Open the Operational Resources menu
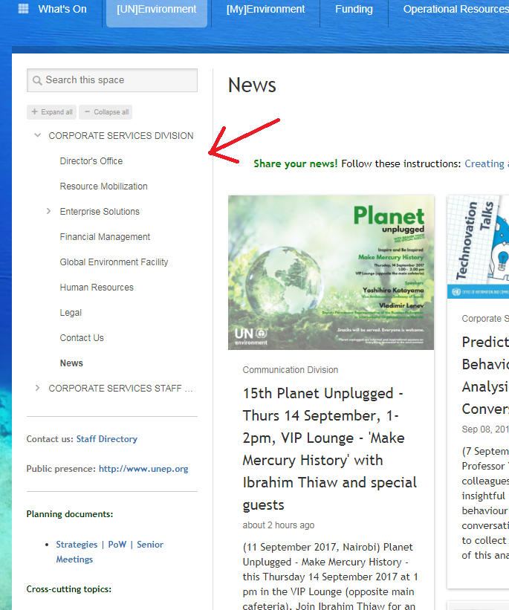 tap(456, 9)
